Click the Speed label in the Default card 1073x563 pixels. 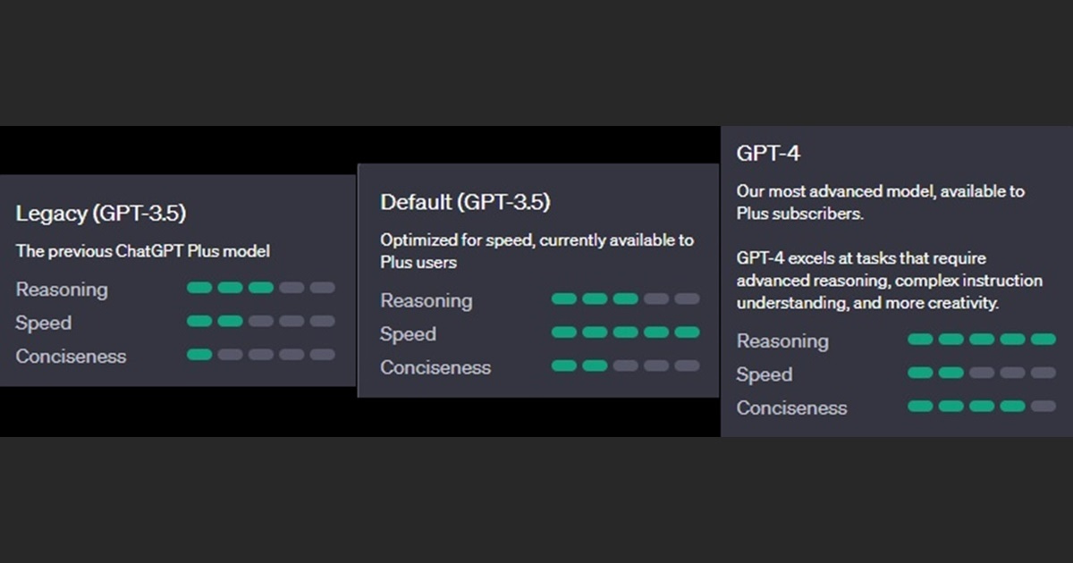pos(408,334)
